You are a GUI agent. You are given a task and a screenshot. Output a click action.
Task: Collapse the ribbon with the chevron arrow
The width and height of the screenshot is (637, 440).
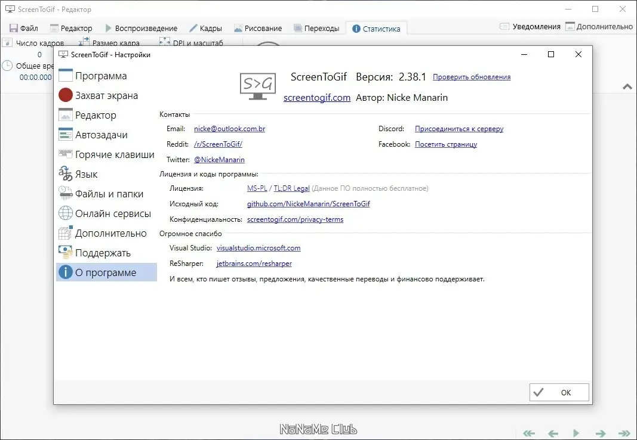(627, 86)
